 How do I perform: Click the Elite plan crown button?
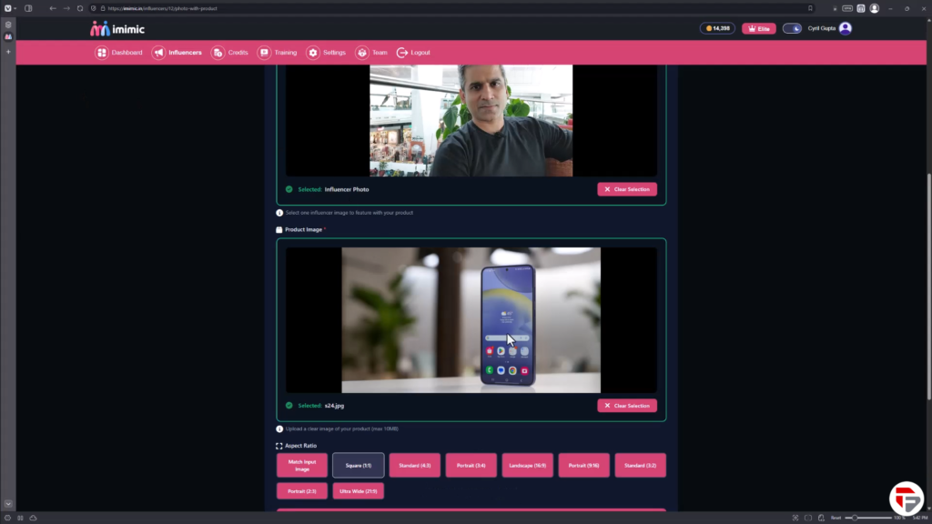pyautogui.click(x=758, y=28)
